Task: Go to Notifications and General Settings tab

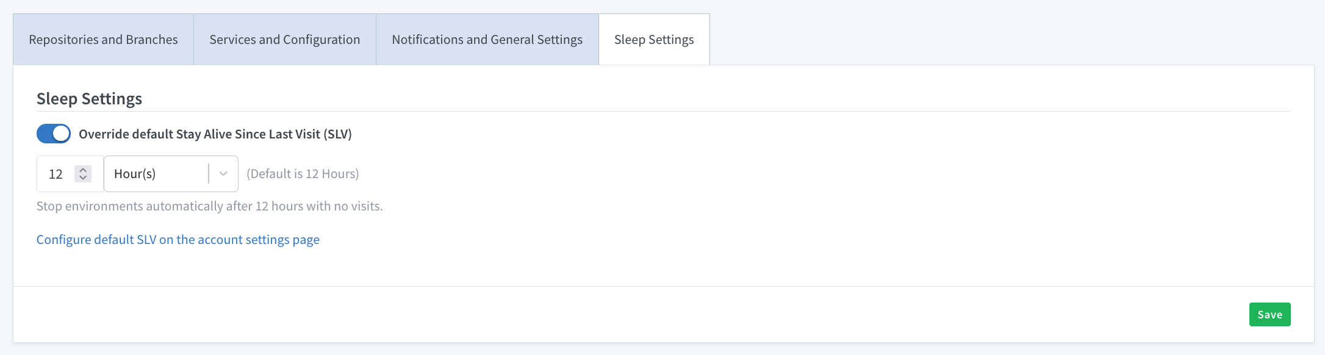Action: (x=487, y=40)
